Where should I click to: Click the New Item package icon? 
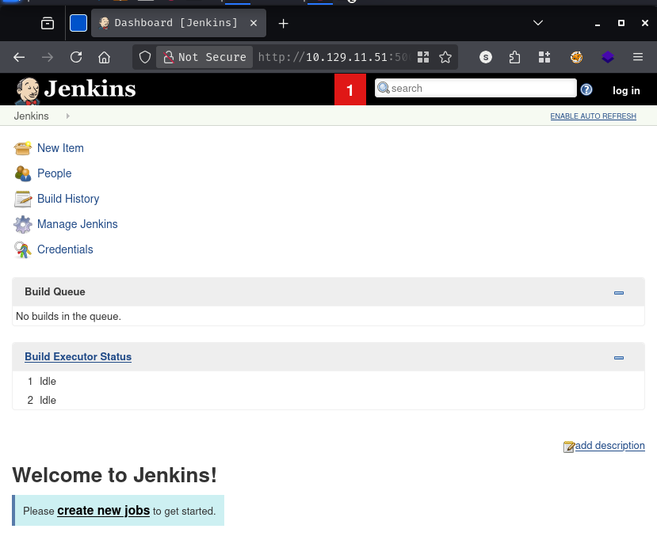[22, 148]
